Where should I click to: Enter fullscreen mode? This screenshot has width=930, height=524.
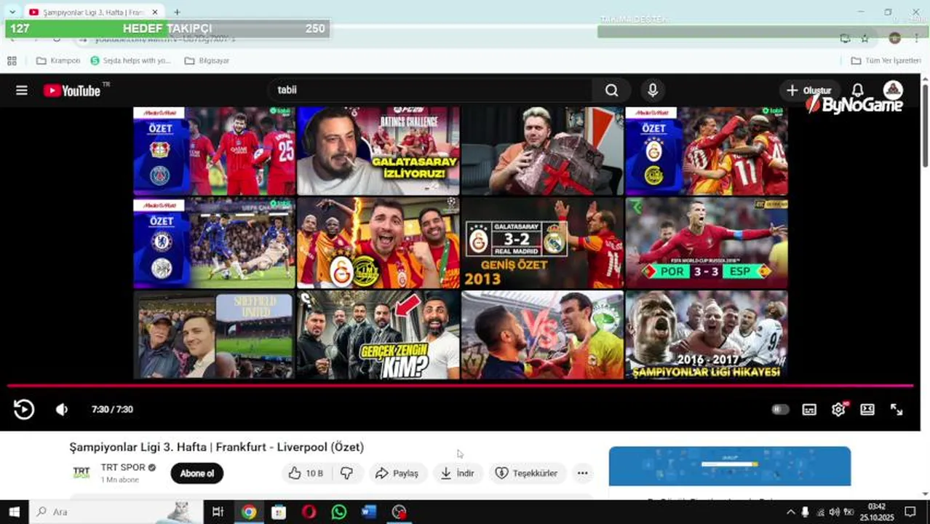(897, 410)
